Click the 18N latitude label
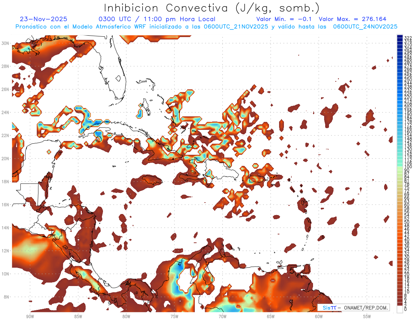The width and height of the screenshot is (416, 321). pos(5,181)
